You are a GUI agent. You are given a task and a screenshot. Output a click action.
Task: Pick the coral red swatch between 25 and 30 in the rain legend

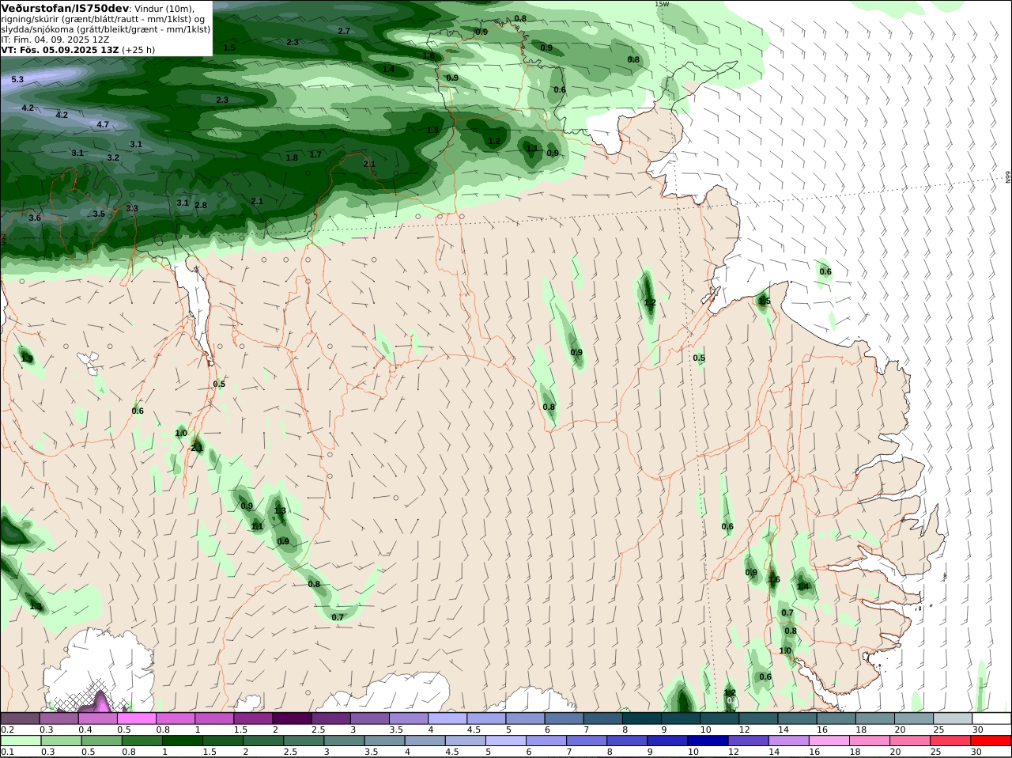[x=950, y=740]
